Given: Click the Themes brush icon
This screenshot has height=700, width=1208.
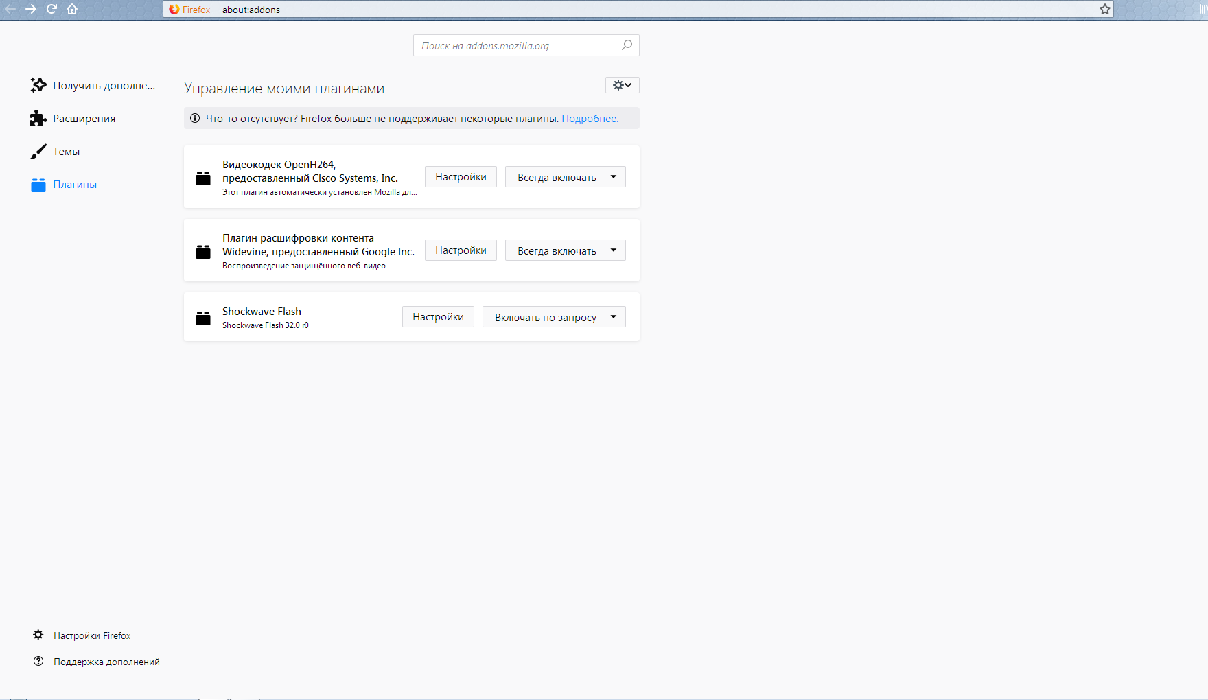Looking at the screenshot, I should pos(38,151).
